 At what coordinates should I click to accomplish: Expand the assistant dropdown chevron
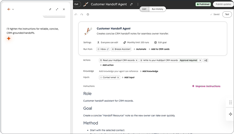(13, 9)
